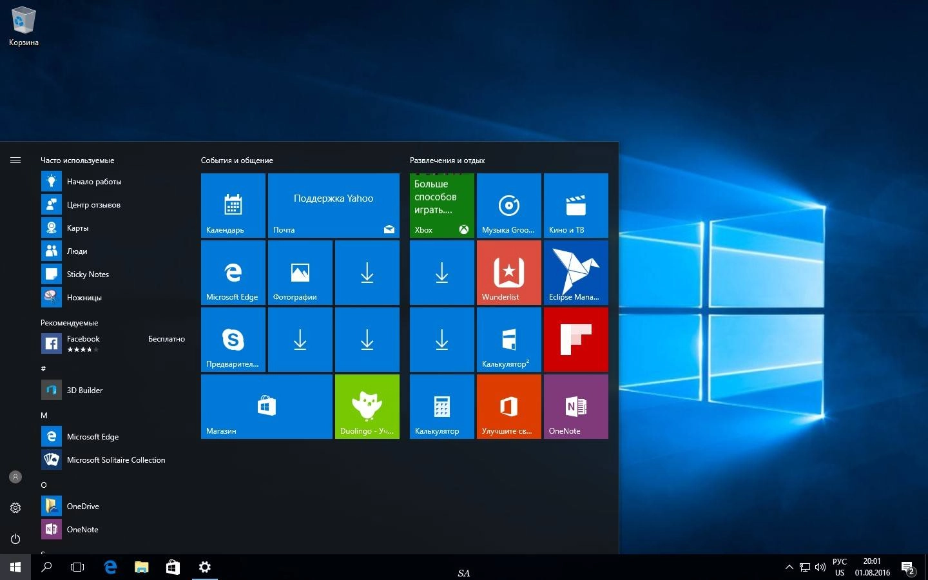Click the Windows Start button

(x=15, y=567)
